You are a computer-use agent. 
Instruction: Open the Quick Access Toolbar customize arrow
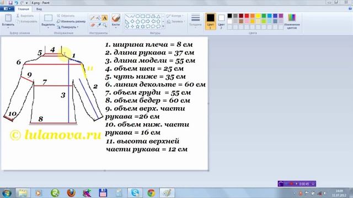[x=27, y=3]
